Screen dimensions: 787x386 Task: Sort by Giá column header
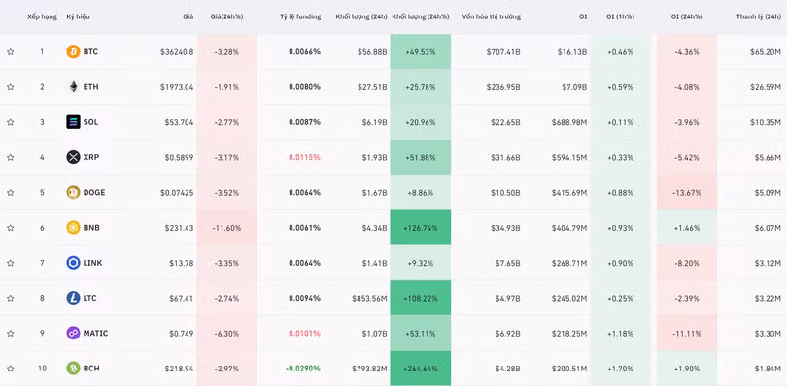[188, 16]
